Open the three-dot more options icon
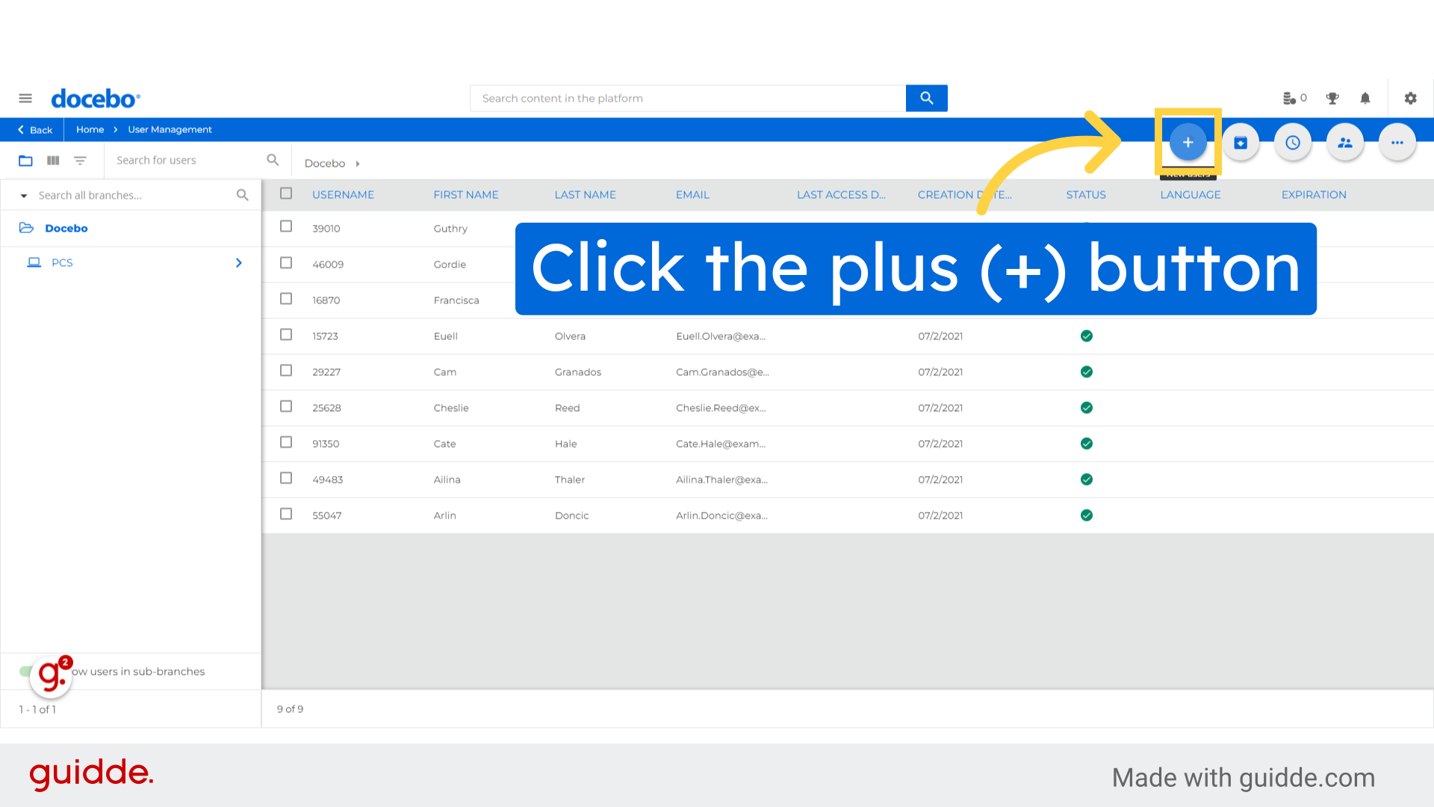The height and width of the screenshot is (807, 1434). [1397, 142]
